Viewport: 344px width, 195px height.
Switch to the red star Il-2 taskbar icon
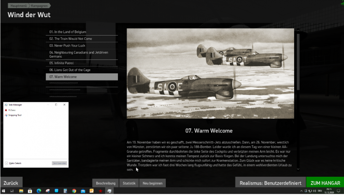(100, 191)
